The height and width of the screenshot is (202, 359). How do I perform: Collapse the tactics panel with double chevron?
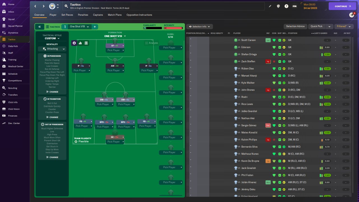click(40, 27)
